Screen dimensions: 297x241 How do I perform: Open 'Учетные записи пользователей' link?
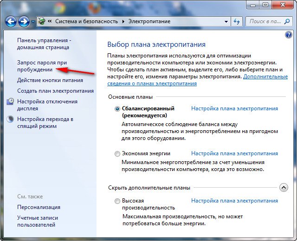38,222
